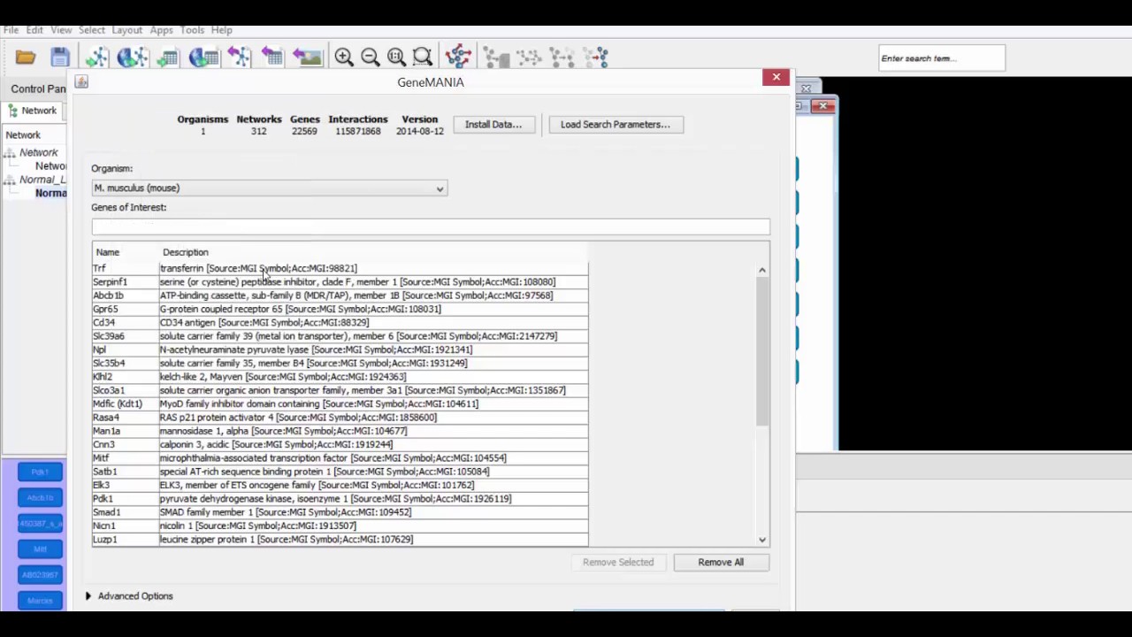Open the Layout menu
The height and width of the screenshot is (637, 1132).
126,30
